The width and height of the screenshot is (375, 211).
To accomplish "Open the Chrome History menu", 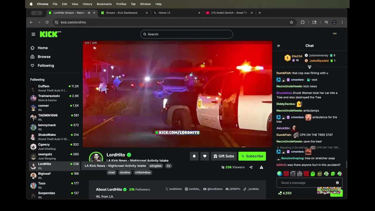I will [x=87, y=4].
